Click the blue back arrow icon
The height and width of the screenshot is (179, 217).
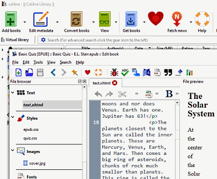point(53,72)
